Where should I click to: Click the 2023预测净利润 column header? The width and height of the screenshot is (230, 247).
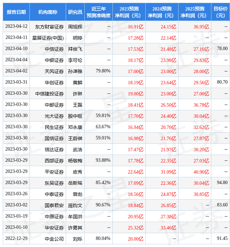pos(129,12)
